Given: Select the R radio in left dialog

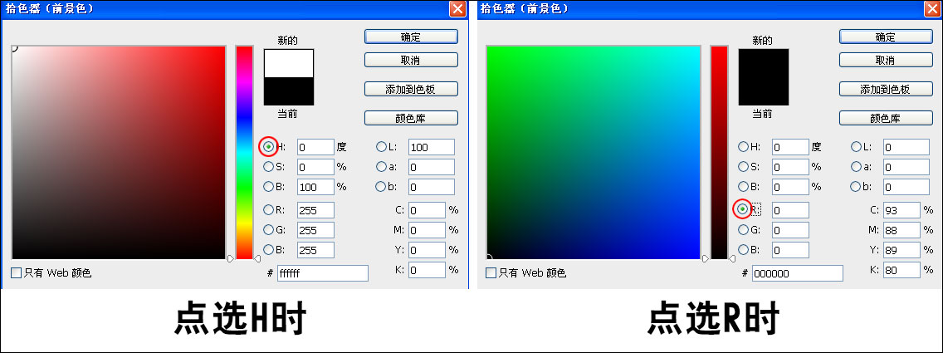Looking at the screenshot, I should tap(268, 209).
